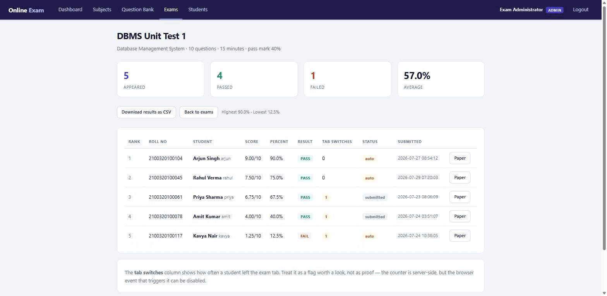Open Kavya Nair's Paper
This screenshot has height=296, width=607.
coord(460,236)
